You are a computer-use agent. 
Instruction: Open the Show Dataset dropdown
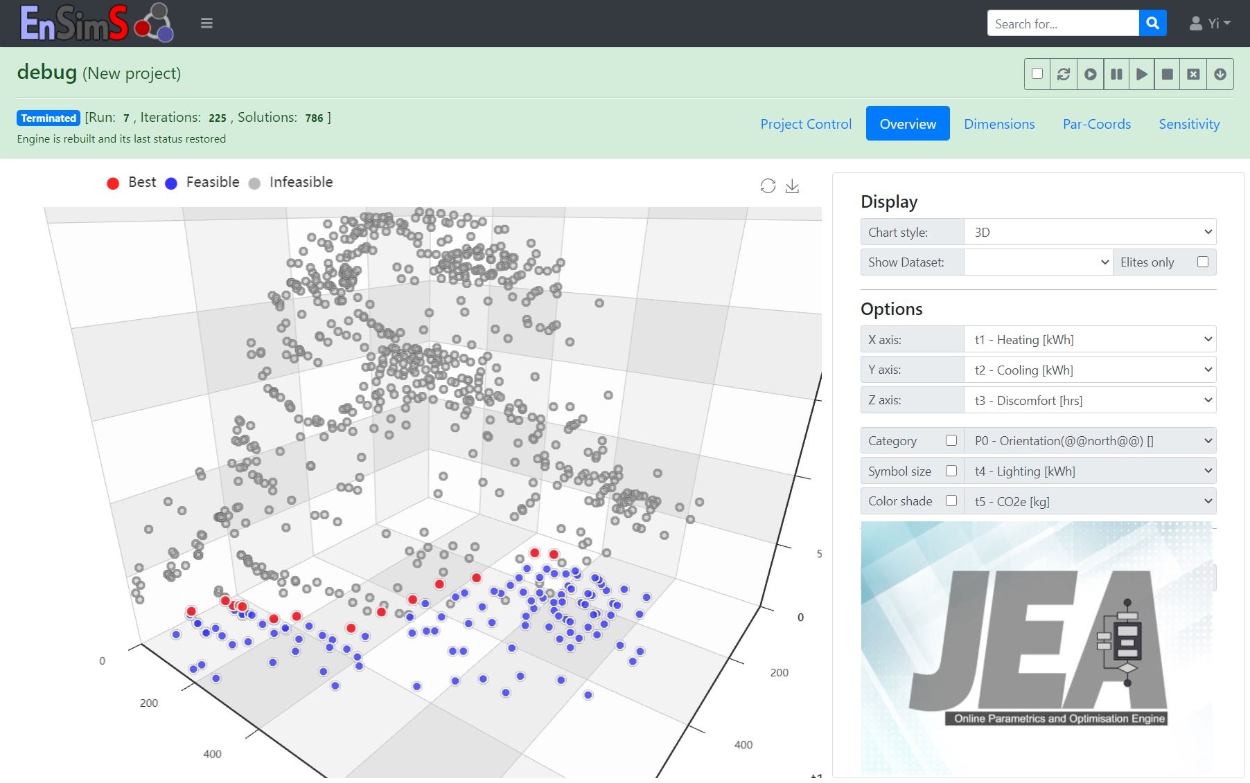coord(1037,262)
